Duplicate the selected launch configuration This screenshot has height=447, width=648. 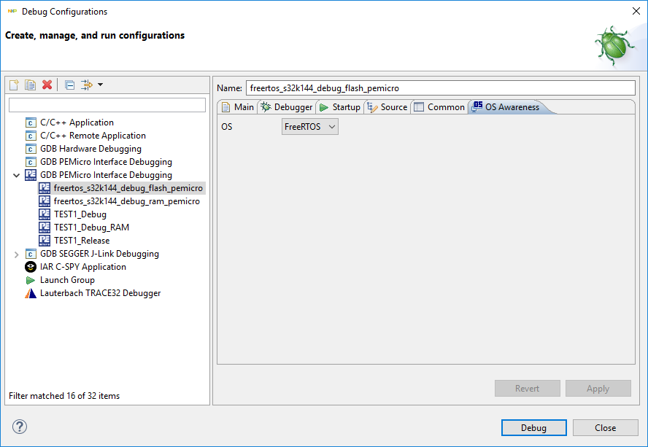click(x=30, y=85)
